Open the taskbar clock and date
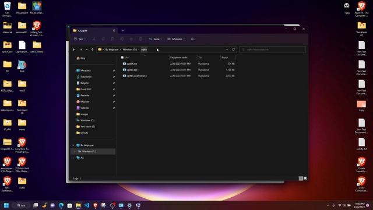 [360, 205]
